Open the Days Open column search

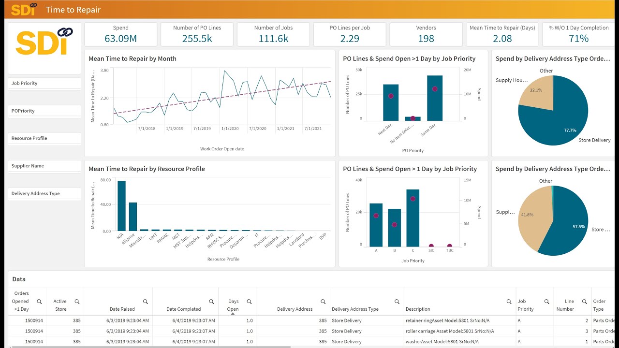pyautogui.click(x=249, y=302)
